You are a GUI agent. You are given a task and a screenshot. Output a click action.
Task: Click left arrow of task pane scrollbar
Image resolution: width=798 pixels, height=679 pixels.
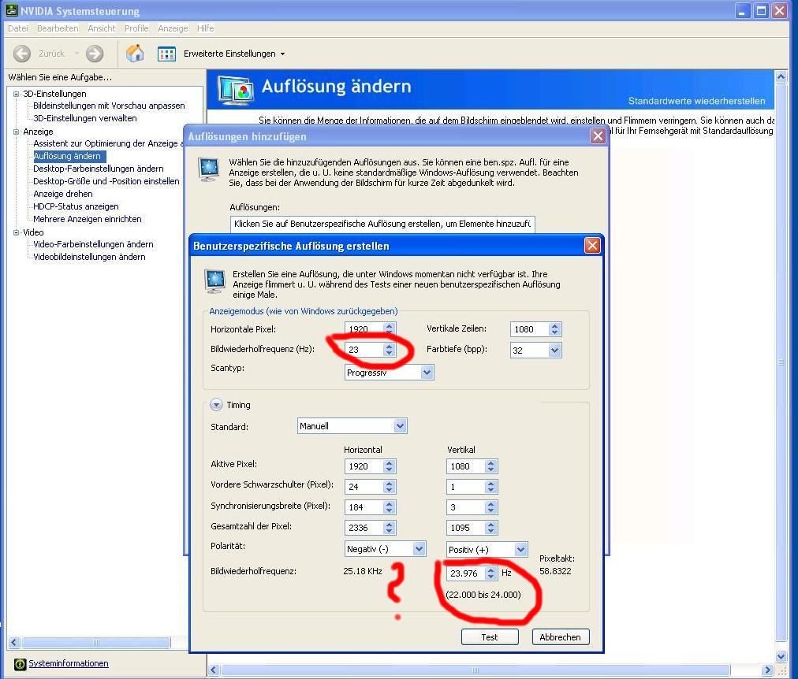point(14,643)
